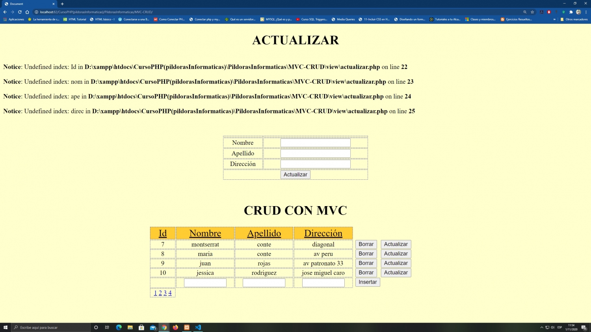Click Borrar for montserrat row

pyautogui.click(x=366, y=244)
